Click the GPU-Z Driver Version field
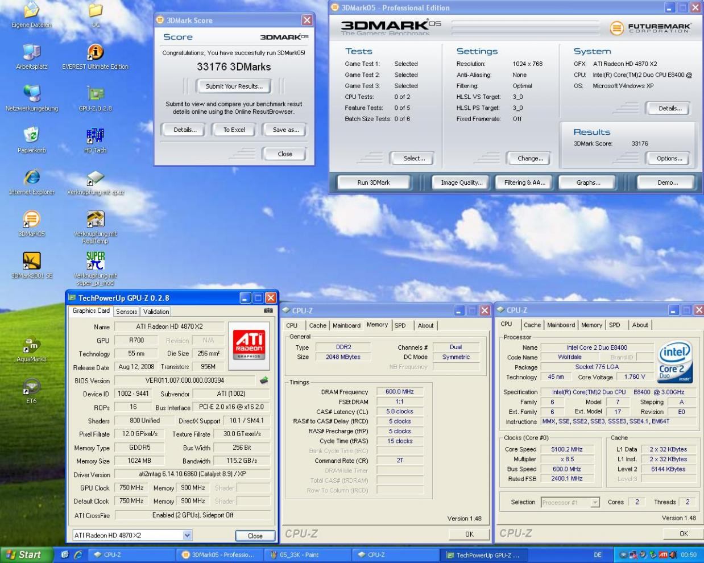The width and height of the screenshot is (704, 563). pyautogui.click(x=192, y=474)
